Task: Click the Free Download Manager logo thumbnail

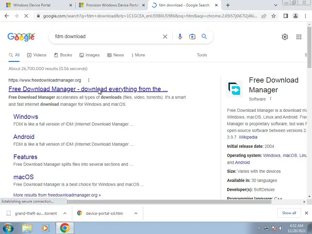Action: tap(234, 89)
